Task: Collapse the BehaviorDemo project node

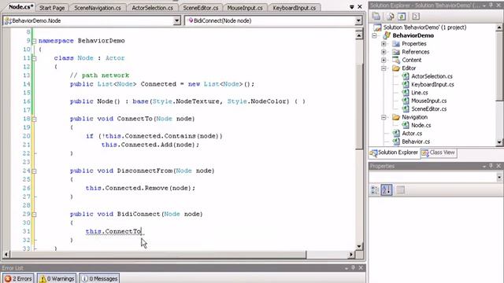Action: (x=375, y=35)
